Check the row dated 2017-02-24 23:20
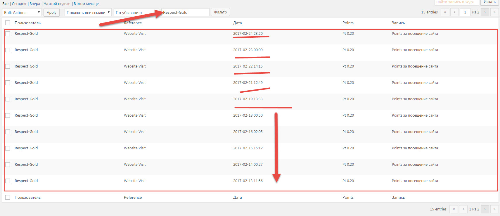 8,34
